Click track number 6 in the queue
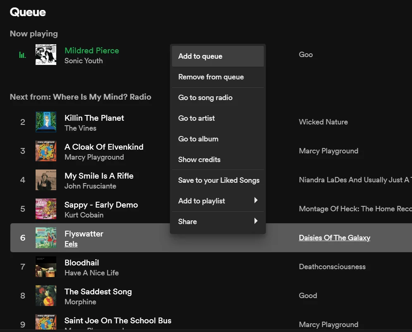This screenshot has height=332, width=412. [x=23, y=238]
